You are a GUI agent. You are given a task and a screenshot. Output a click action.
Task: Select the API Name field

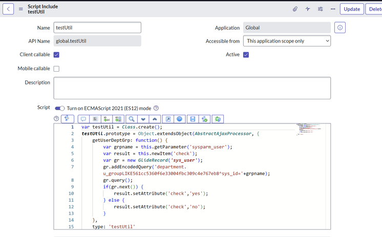pos(97,41)
